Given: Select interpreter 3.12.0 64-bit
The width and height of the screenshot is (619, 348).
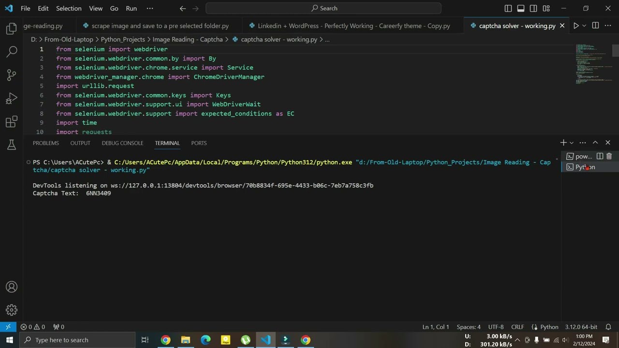Looking at the screenshot, I should coord(581,327).
